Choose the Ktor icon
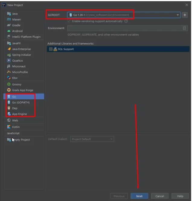The width and height of the screenshot is (192, 201). click(x=9, y=78)
